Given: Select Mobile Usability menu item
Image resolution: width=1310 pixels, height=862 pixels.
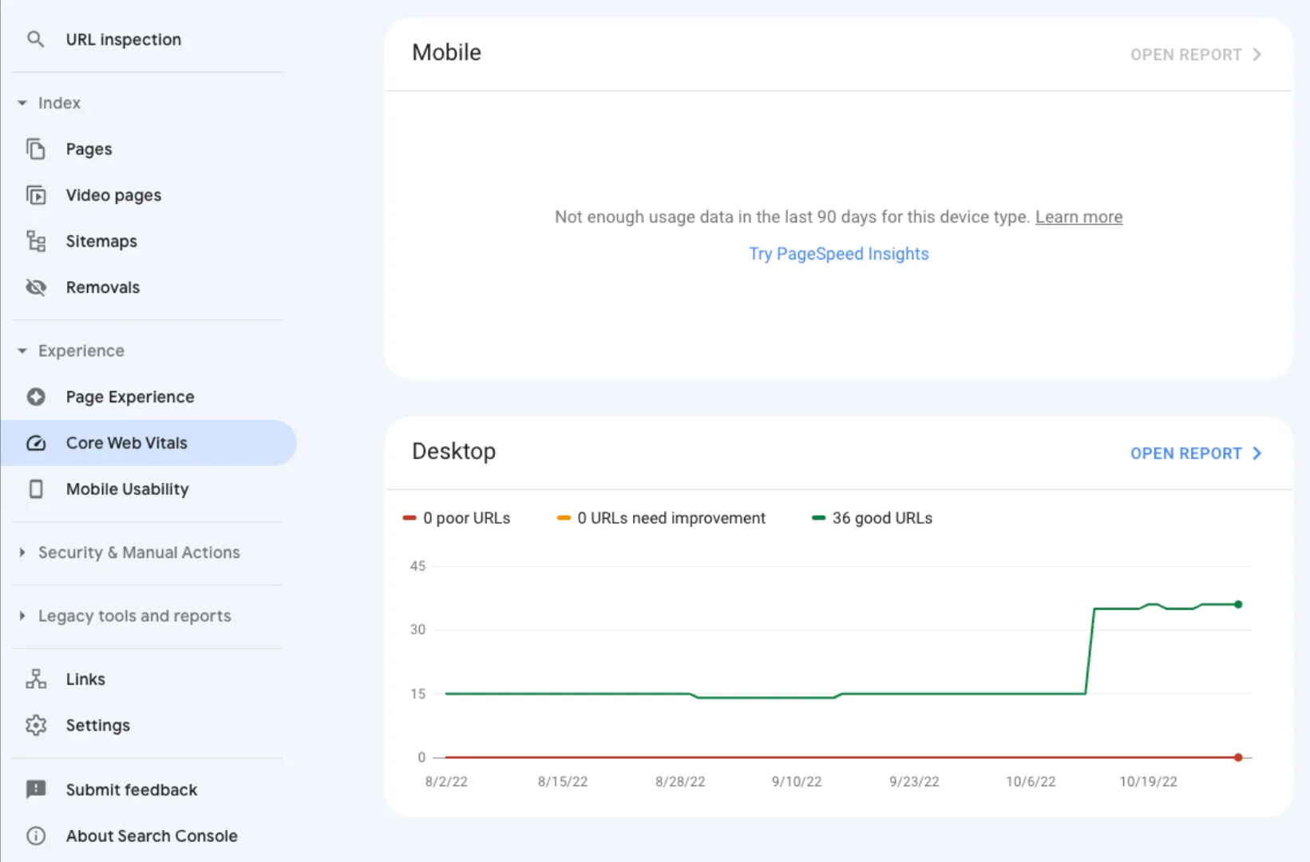Looking at the screenshot, I should point(148,489).
